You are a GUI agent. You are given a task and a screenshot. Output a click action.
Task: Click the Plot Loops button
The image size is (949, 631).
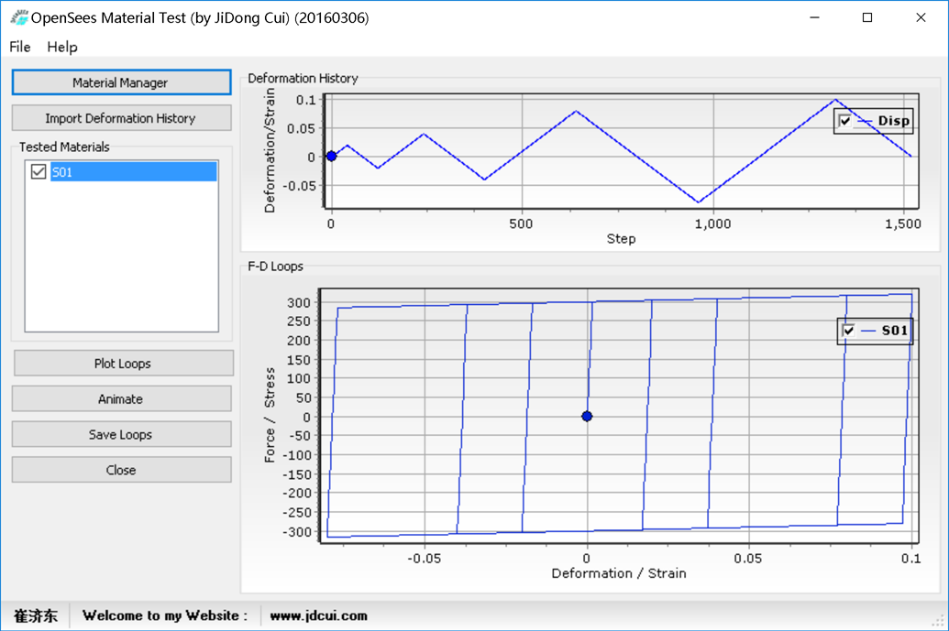point(123,364)
